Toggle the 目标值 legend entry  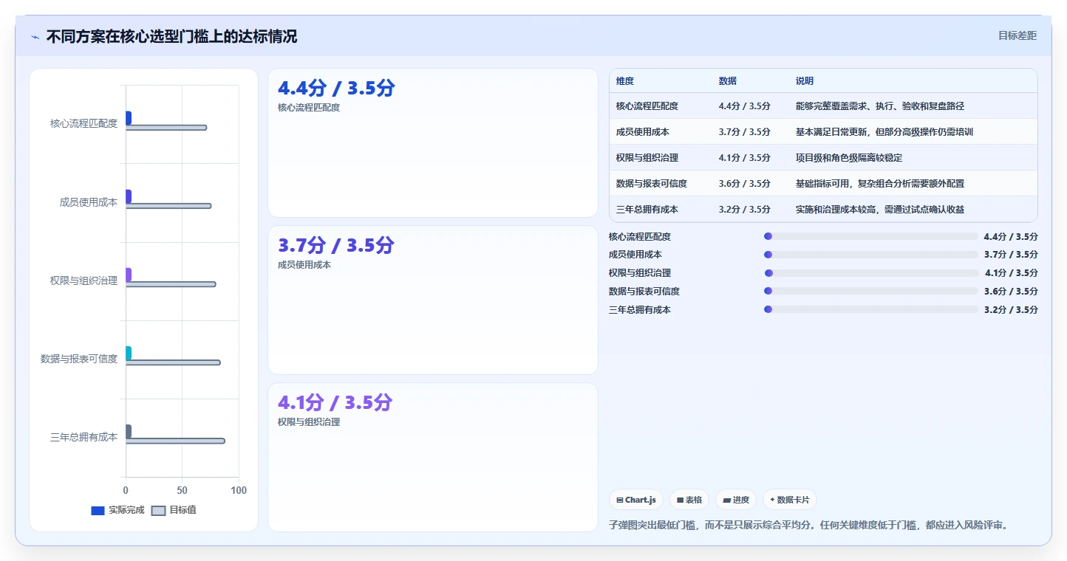[x=174, y=510]
